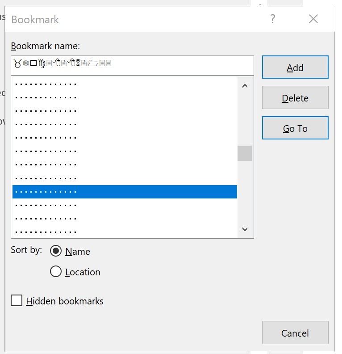Select Sort by Name radio button
The image size is (342, 354).
56,251
